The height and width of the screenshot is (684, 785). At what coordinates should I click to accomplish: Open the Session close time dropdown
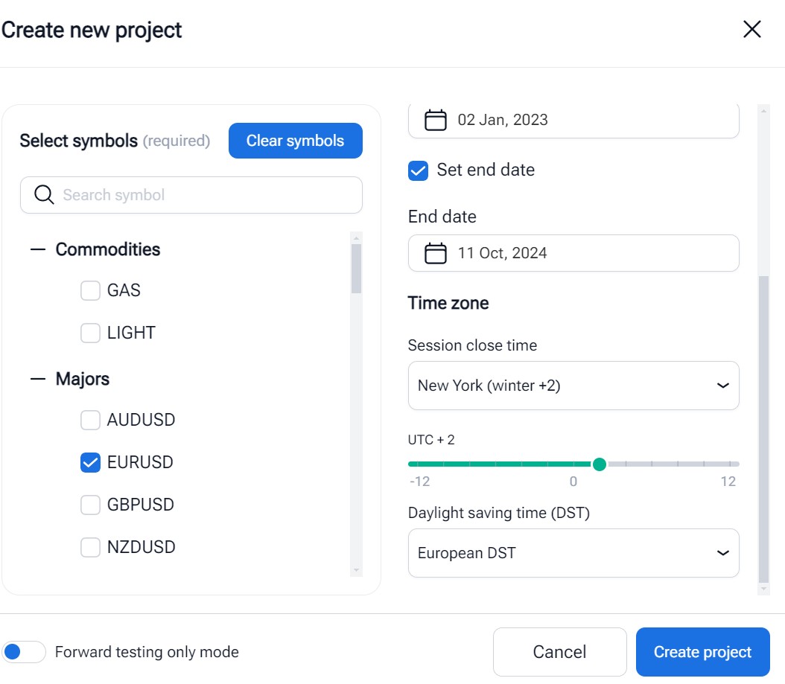coord(573,386)
